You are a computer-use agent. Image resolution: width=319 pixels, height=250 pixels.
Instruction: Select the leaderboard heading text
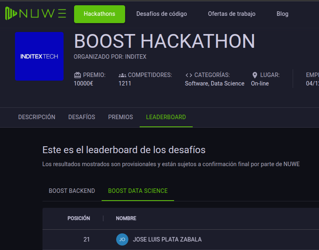pyautogui.click(x=124, y=150)
